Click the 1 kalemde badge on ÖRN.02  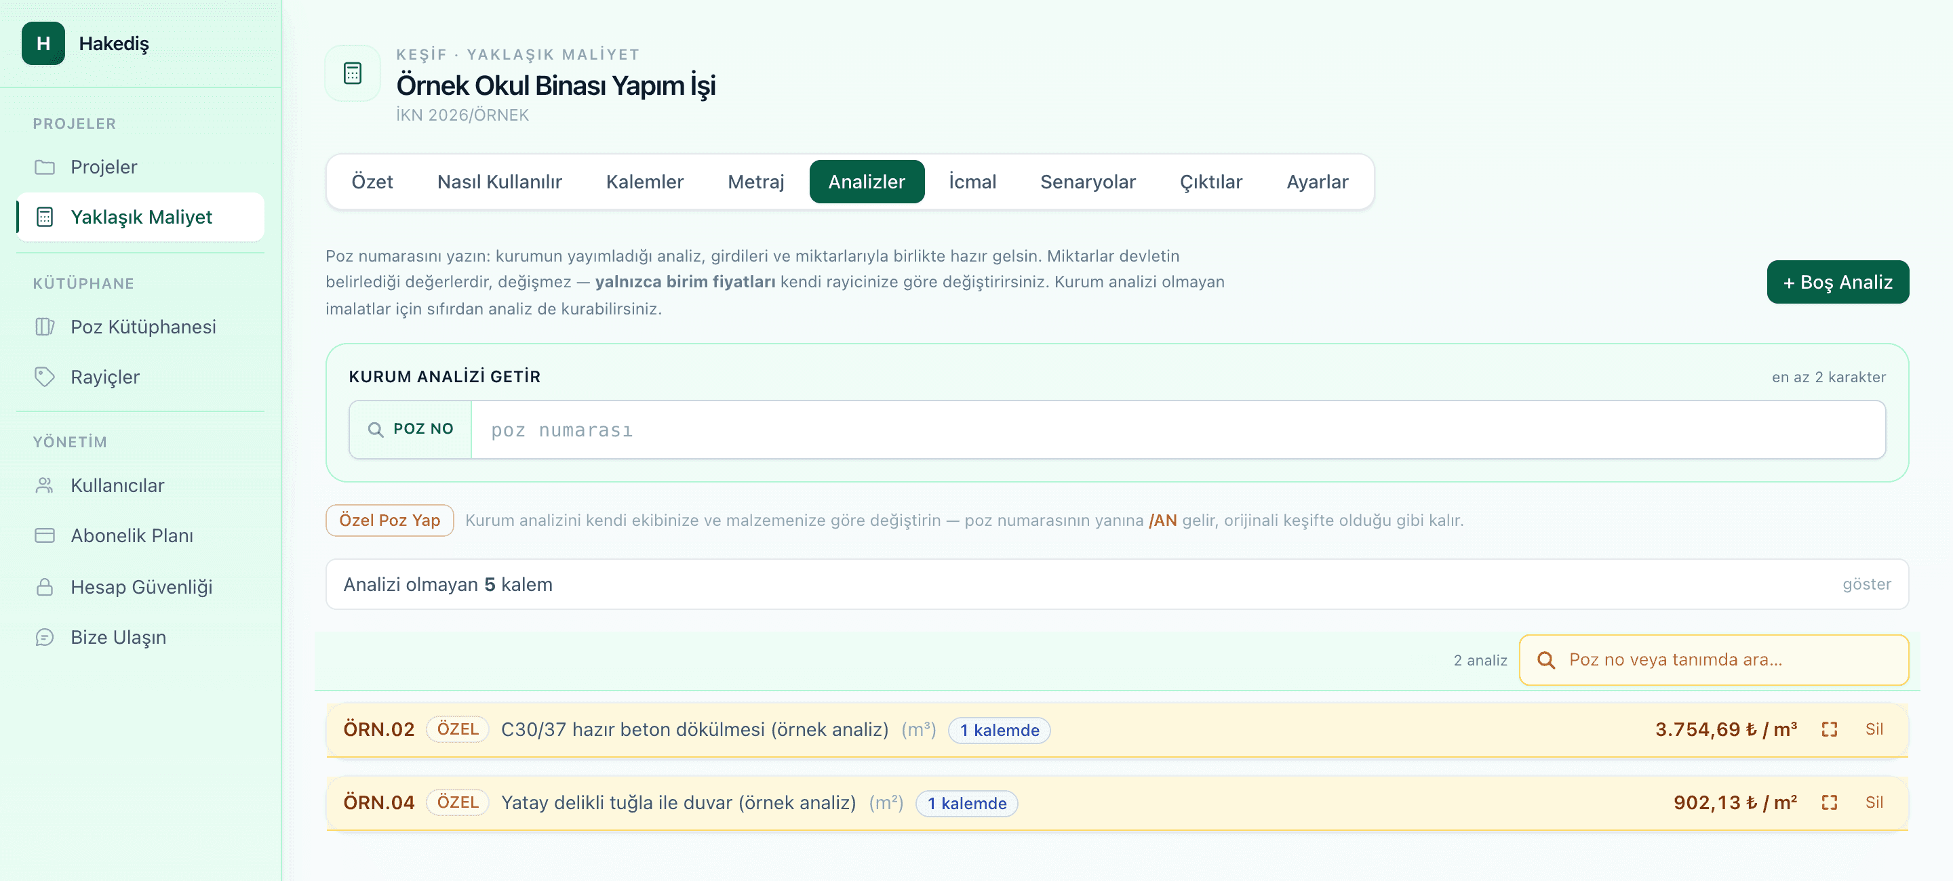pyautogui.click(x=1000, y=729)
